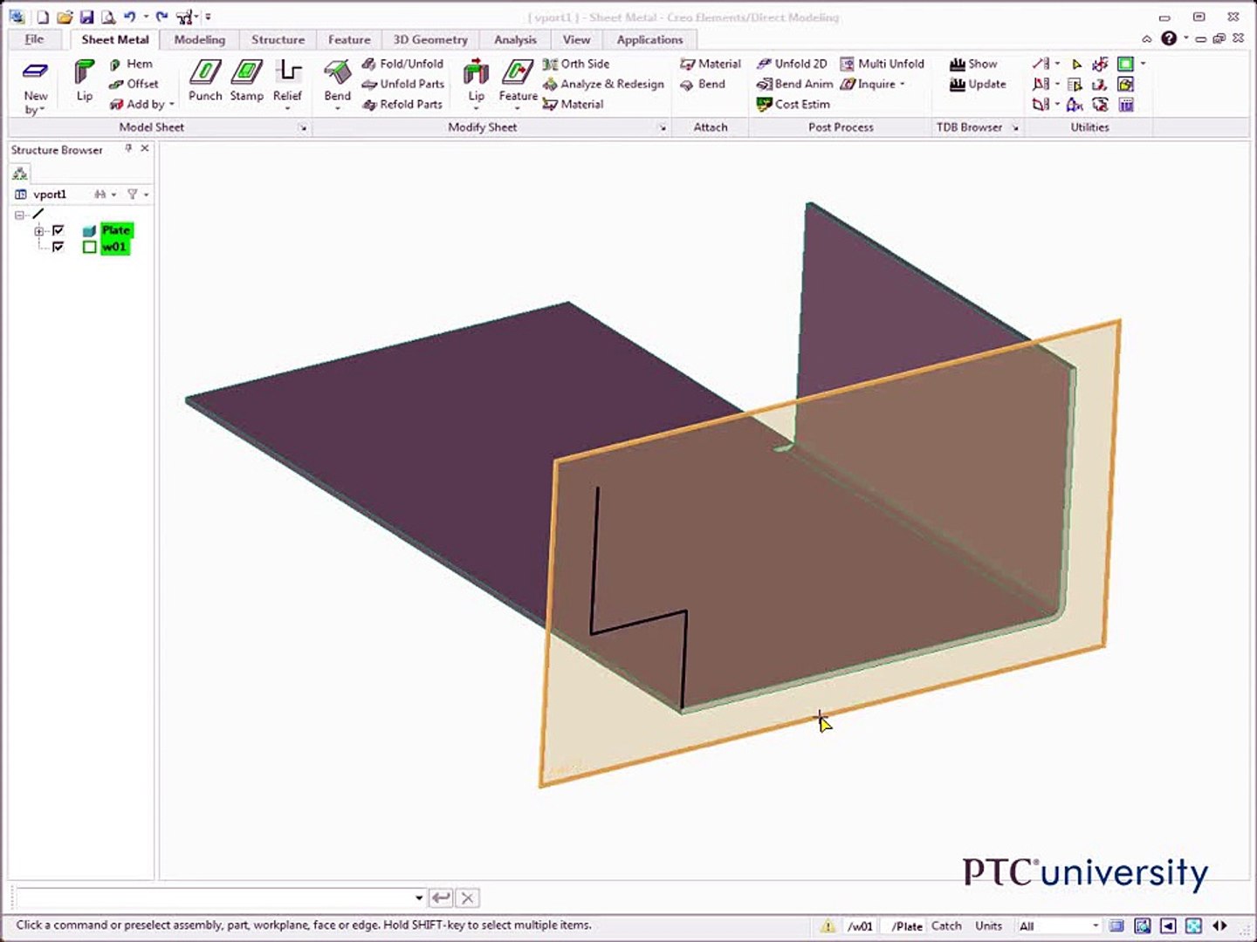
Task: Confirm the command line entry
Action: pyautogui.click(x=442, y=898)
